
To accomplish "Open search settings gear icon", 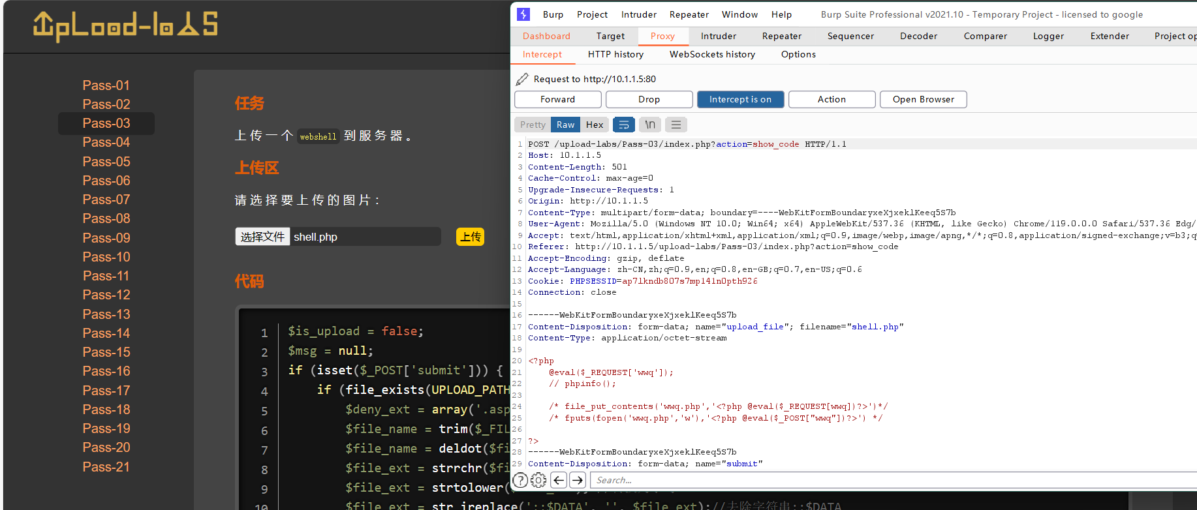I will pos(538,481).
